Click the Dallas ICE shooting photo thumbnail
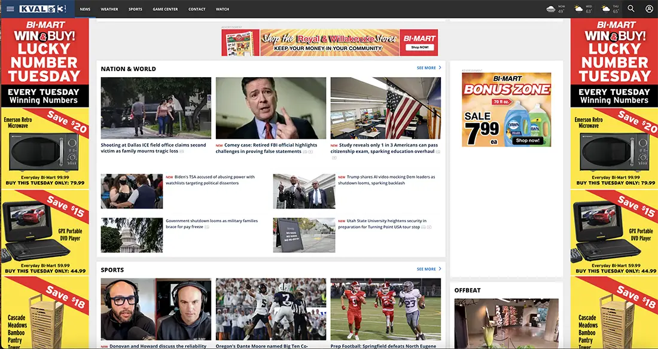 coord(156,108)
